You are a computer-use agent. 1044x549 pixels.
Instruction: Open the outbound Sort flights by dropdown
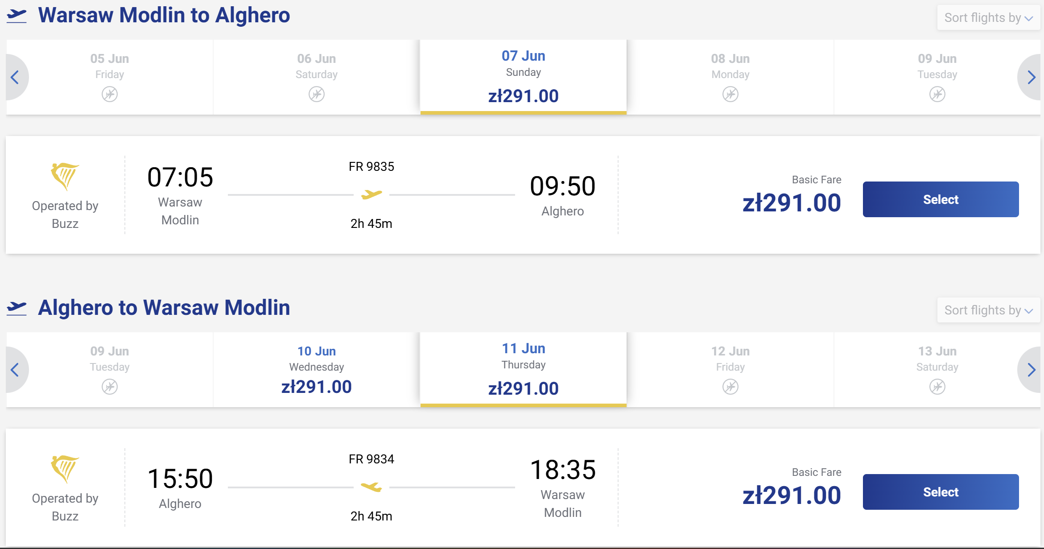click(989, 18)
